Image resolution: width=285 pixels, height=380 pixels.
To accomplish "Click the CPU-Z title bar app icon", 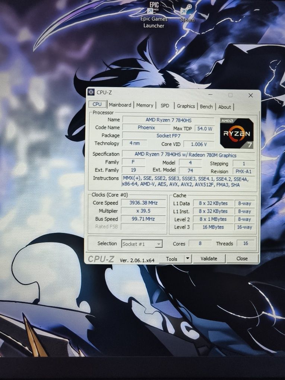I will pos(91,92).
